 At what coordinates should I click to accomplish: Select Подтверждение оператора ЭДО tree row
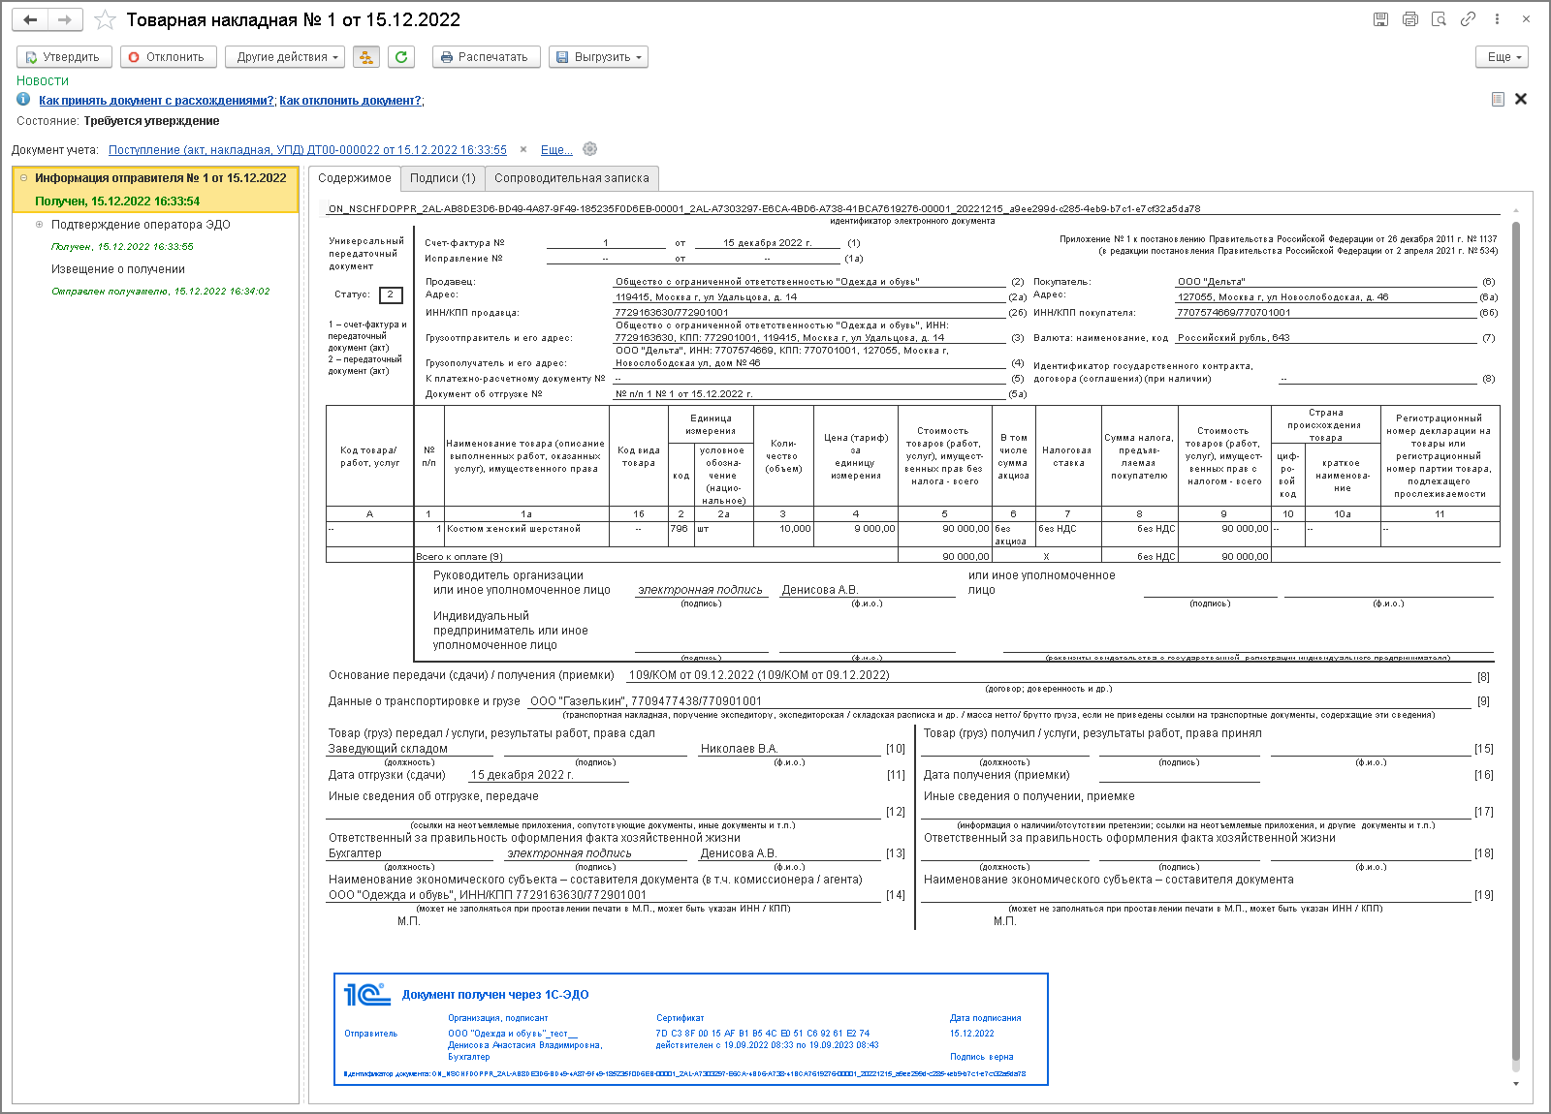point(141,225)
